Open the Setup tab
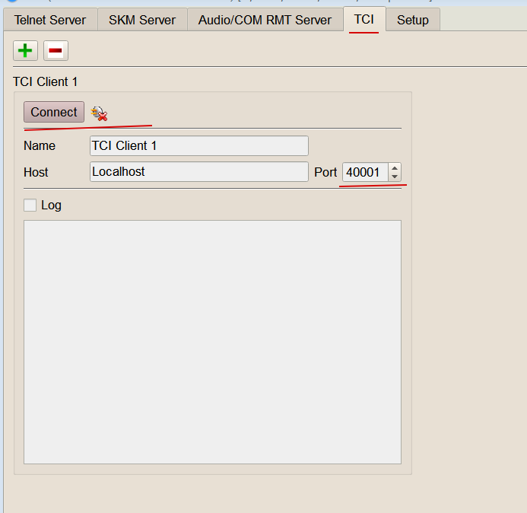 tap(413, 20)
